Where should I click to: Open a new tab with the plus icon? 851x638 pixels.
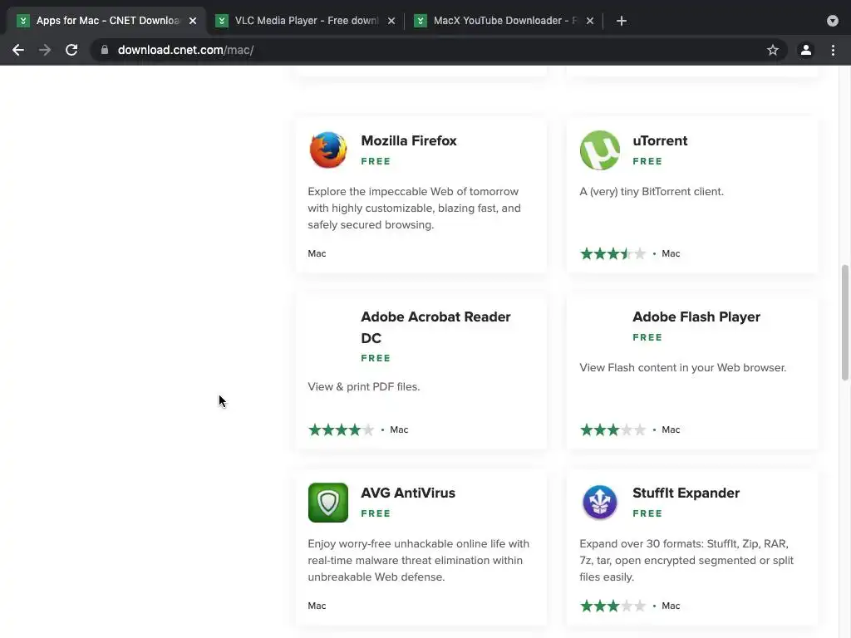(622, 21)
